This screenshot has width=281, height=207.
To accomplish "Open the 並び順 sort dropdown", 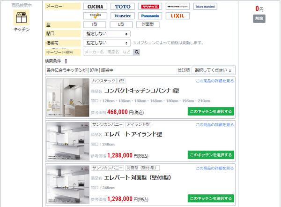I will [x=213, y=70].
